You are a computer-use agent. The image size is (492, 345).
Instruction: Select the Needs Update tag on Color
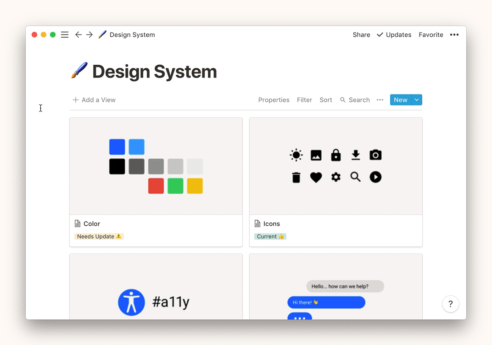click(x=99, y=237)
